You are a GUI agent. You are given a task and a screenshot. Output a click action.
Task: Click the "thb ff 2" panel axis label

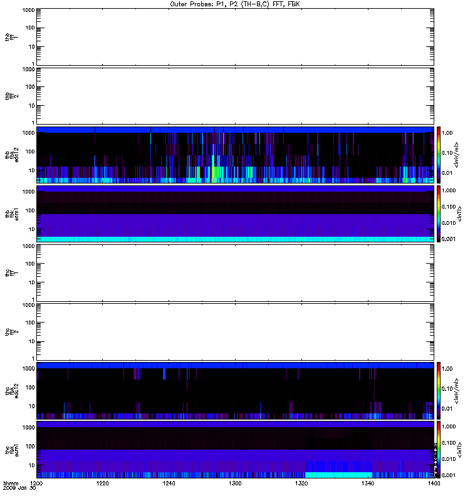[x=11, y=96]
